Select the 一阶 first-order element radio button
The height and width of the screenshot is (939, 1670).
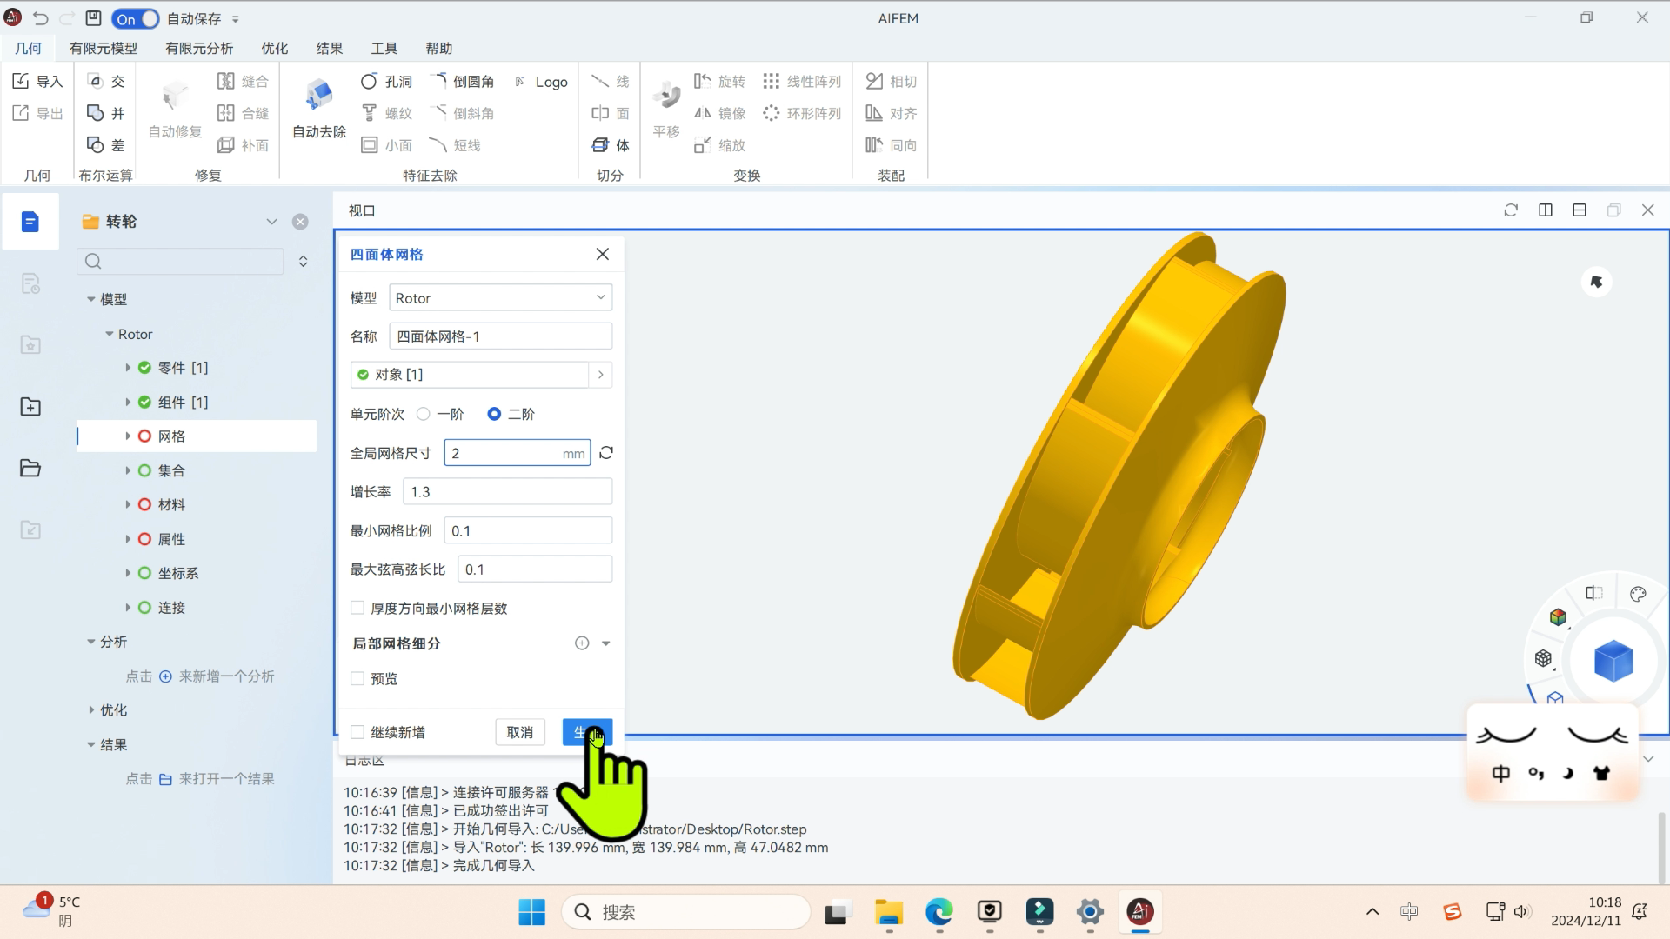(x=424, y=414)
